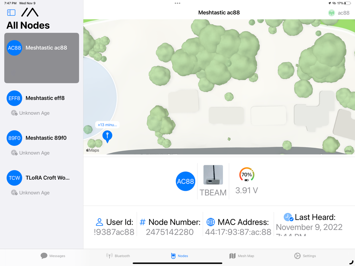Image resolution: width=355 pixels, height=266 pixels.
Task: Click clock icon under Meshtastic 89f0
Action: pyautogui.click(x=14, y=153)
